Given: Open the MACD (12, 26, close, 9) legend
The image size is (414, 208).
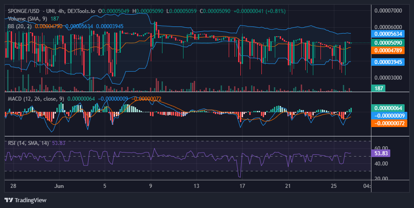Looking at the screenshot, I should click(x=36, y=99).
